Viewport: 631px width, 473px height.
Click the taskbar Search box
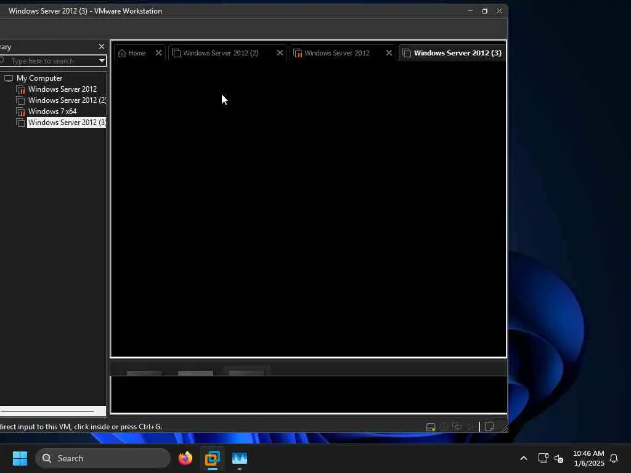[x=103, y=458]
